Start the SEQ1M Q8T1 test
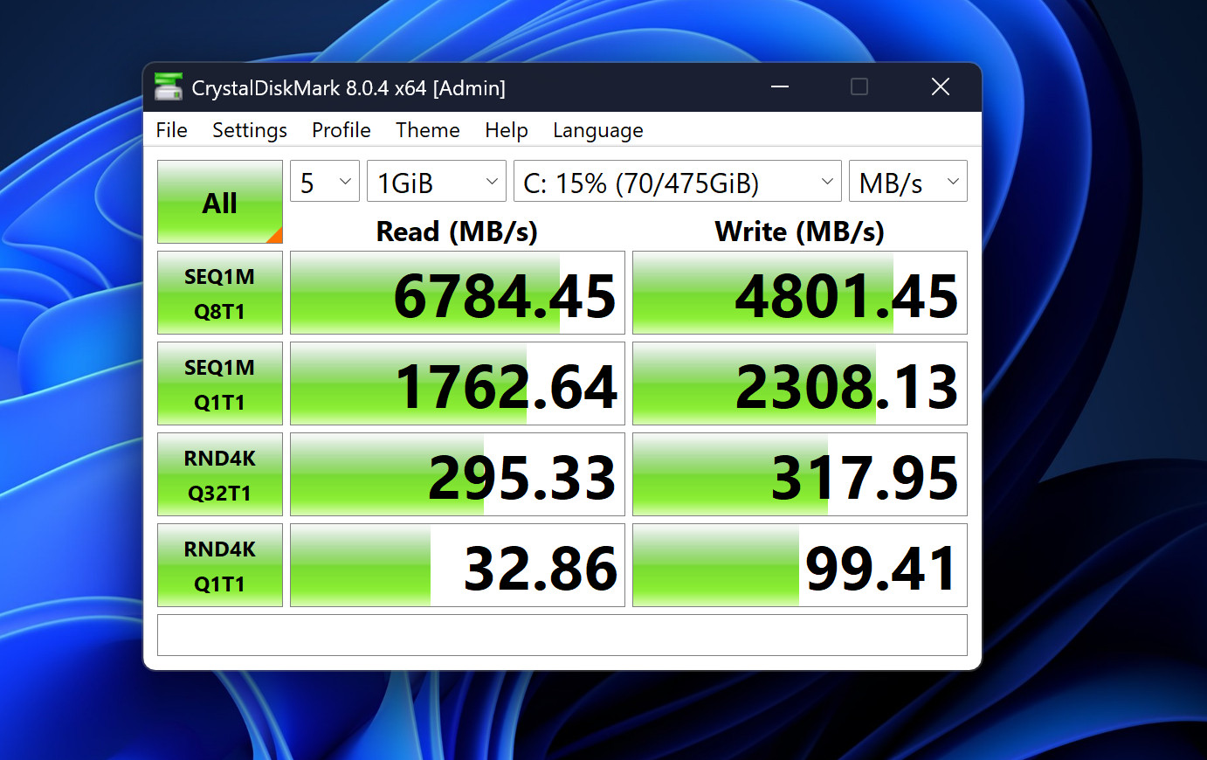 click(x=220, y=293)
